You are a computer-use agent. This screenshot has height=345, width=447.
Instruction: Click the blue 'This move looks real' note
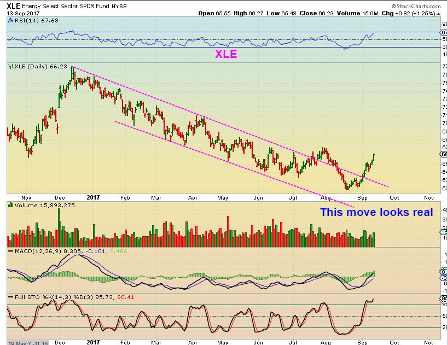376,212
